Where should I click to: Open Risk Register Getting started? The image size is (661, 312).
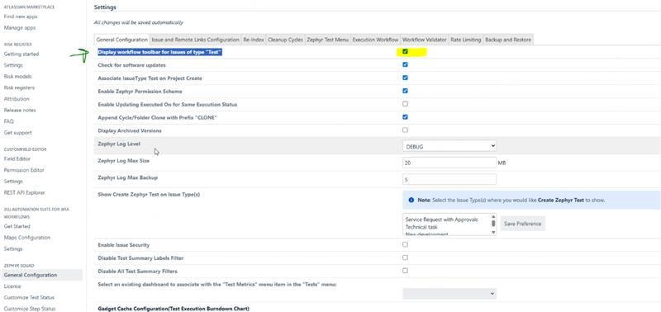pos(21,54)
